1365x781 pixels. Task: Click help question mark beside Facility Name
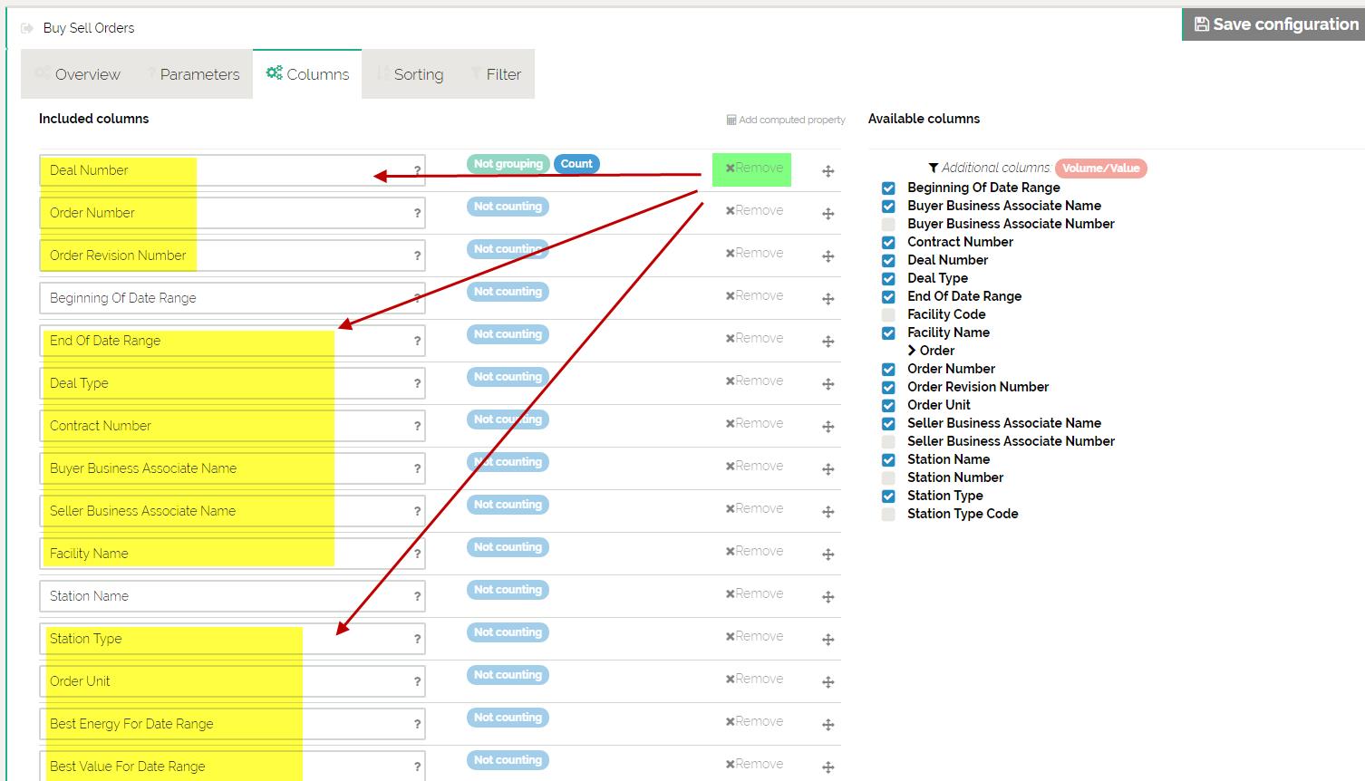click(417, 554)
